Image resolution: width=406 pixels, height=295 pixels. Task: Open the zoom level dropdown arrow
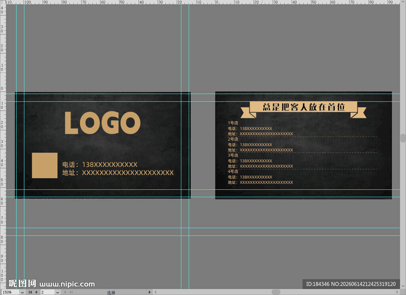(x=22, y=292)
